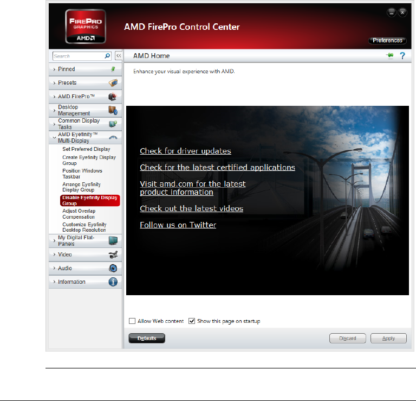Click the Discard button
This screenshot has height=401, width=416.
pos(348,338)
